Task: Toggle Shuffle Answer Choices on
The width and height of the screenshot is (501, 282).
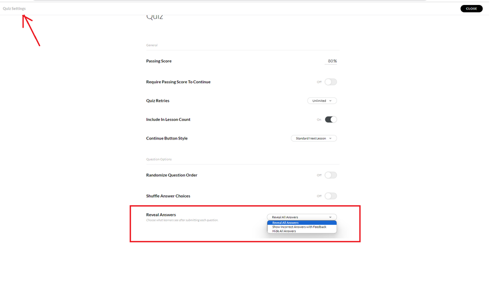Action: click(x=330, y=196)
